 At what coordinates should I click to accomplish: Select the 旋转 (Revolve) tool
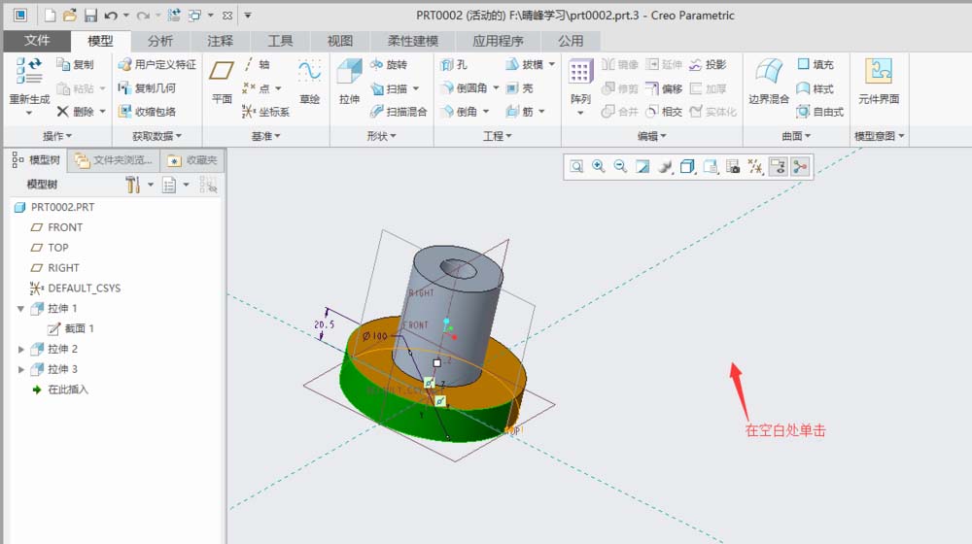click(389, 64)
